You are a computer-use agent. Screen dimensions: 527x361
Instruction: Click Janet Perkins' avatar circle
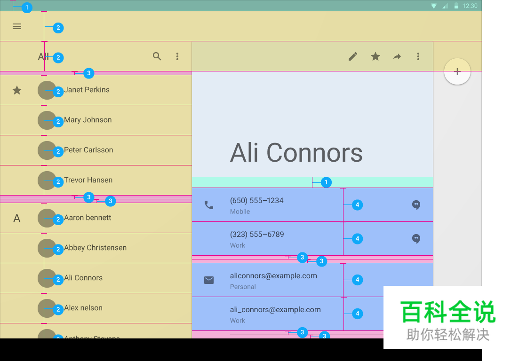coord(47,90)
